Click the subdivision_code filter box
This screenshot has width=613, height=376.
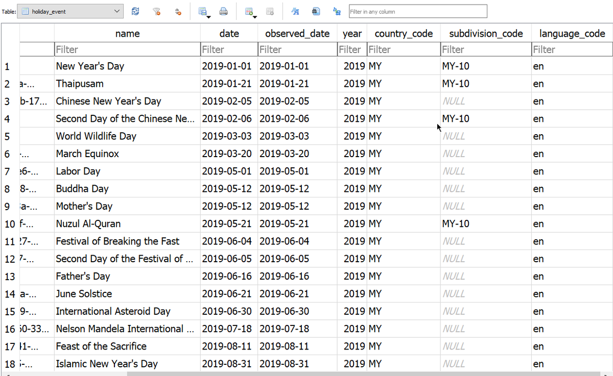486,49
